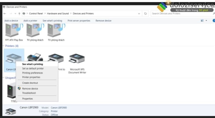Screen dimensions: 215x118
Task: Click Add a printer in toolbar
Action: coord(30,20)
